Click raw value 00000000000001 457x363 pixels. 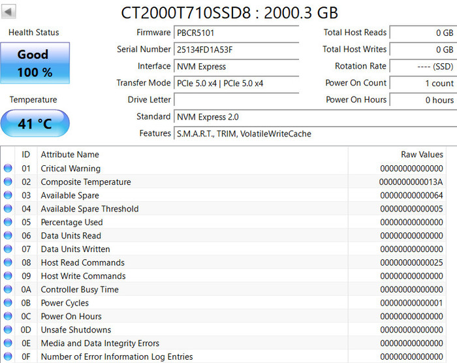411,303
